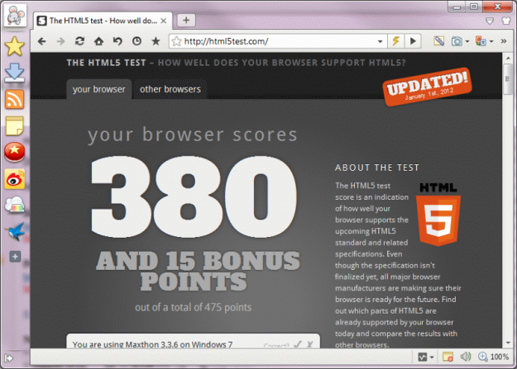Switch to the "other browsers" tab

click(170, 89)
